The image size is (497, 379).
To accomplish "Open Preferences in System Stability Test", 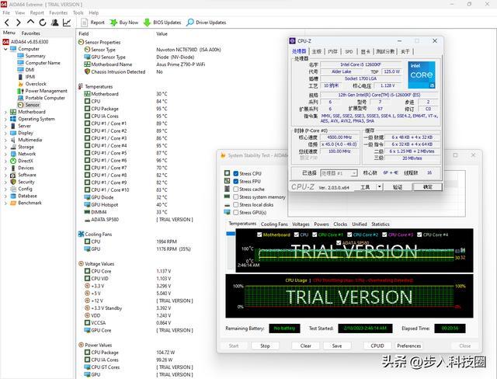I will (409, 346).
